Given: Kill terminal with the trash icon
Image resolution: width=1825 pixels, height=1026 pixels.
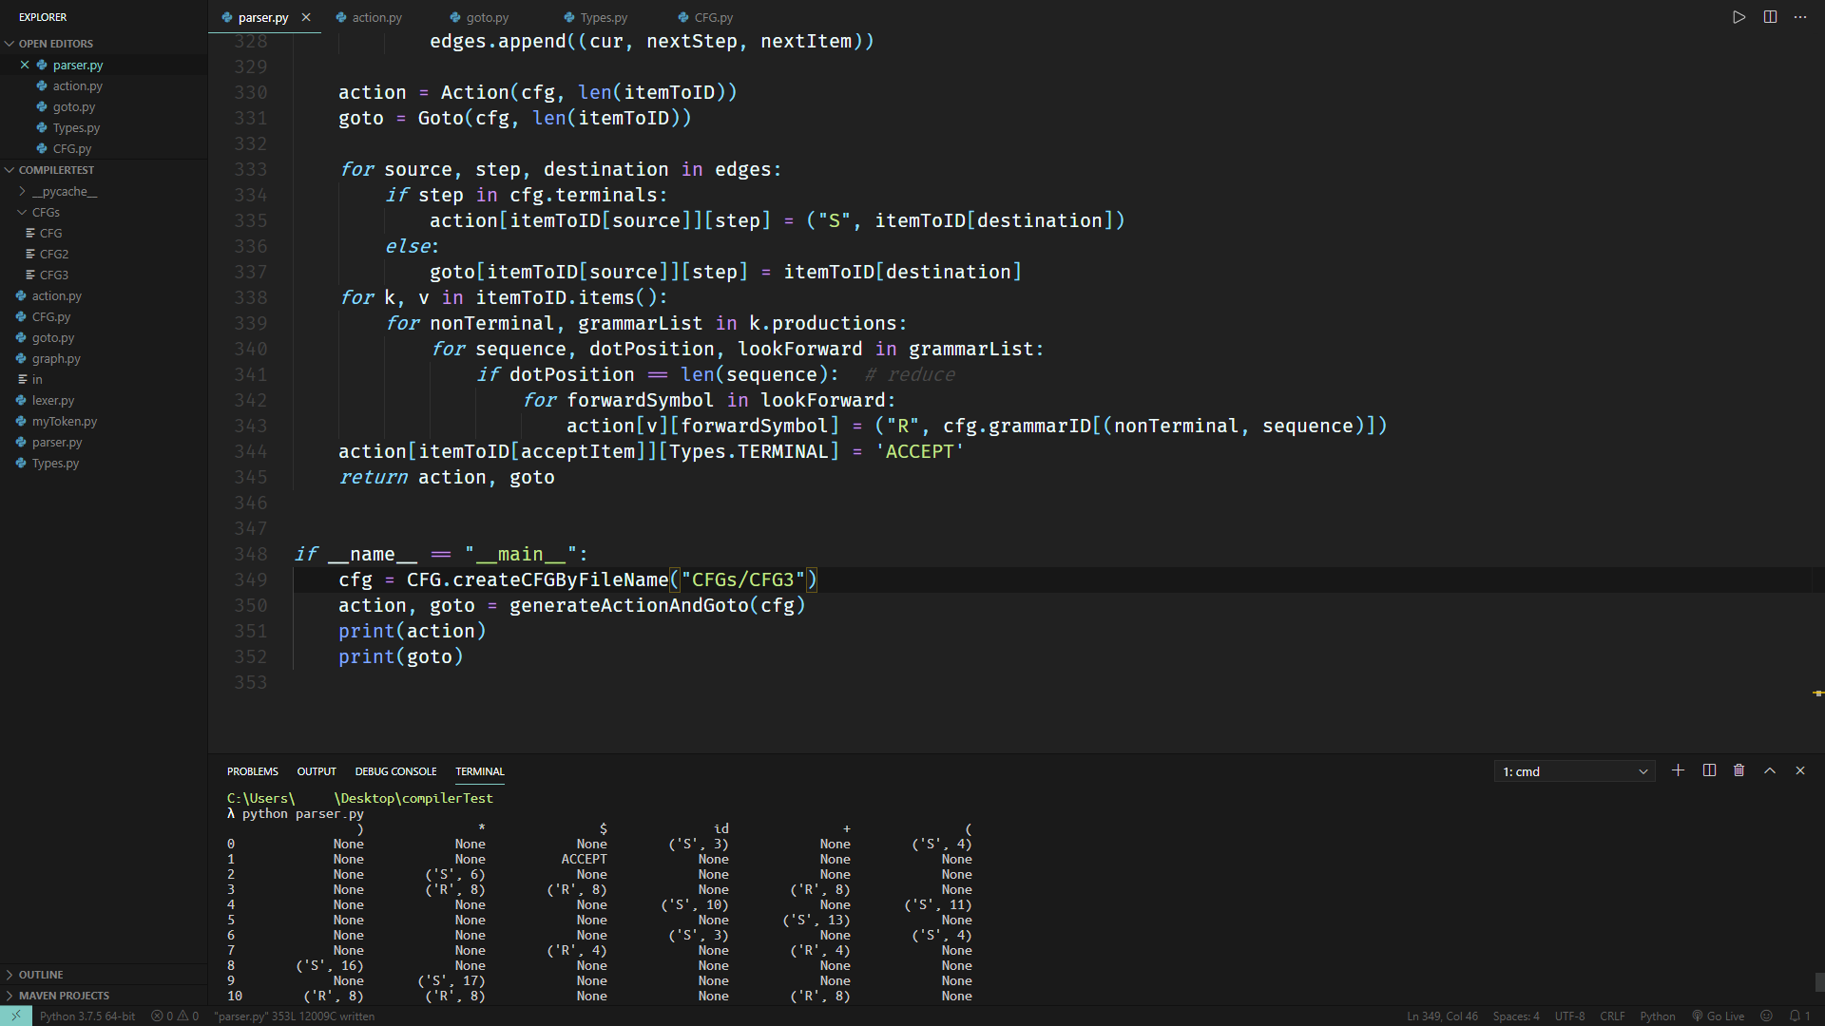Looking at the screenshot, I should pyautogui.click(x=1739, y=770).
